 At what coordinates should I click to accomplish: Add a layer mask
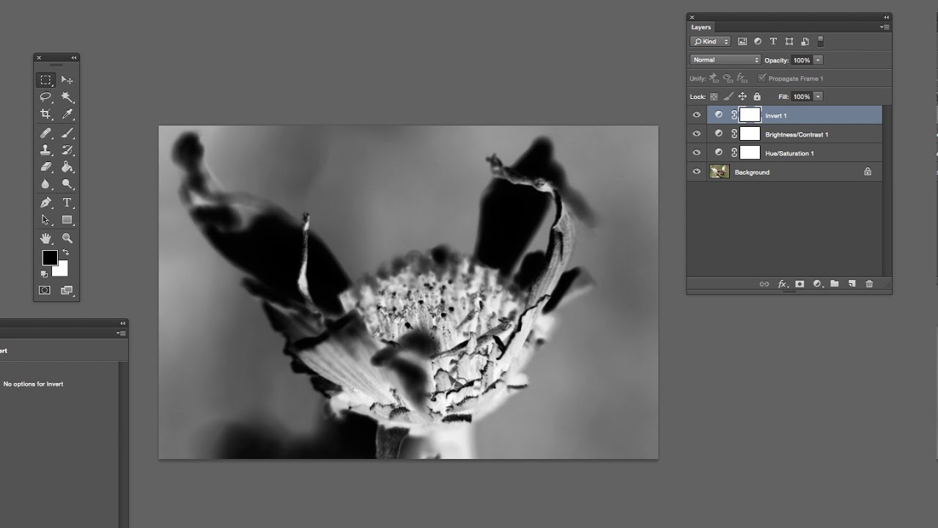point(799,284)
